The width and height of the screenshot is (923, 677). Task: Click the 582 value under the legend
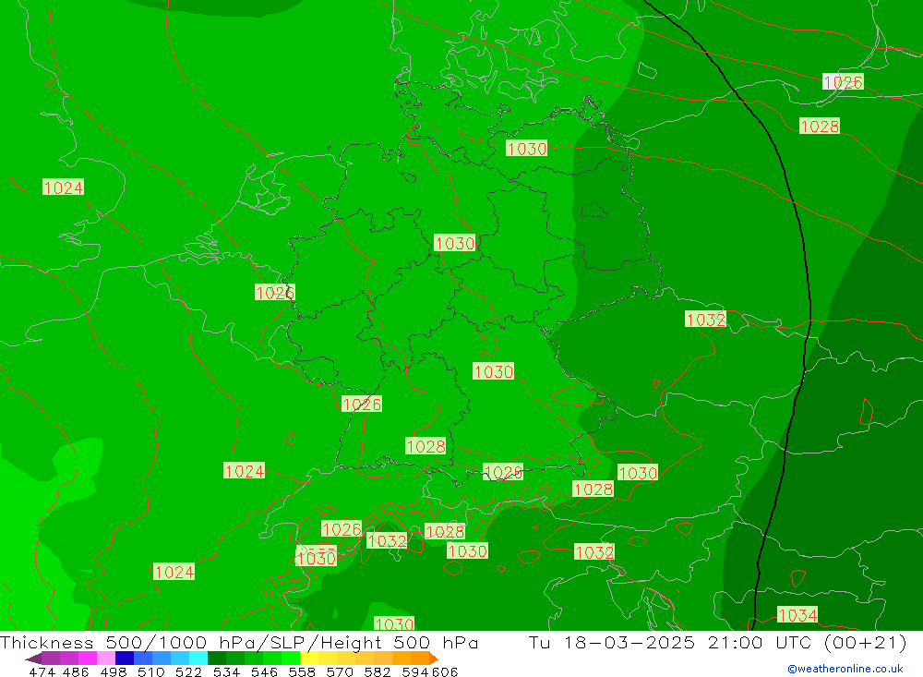pyautogui.click(x=377, y=671)
